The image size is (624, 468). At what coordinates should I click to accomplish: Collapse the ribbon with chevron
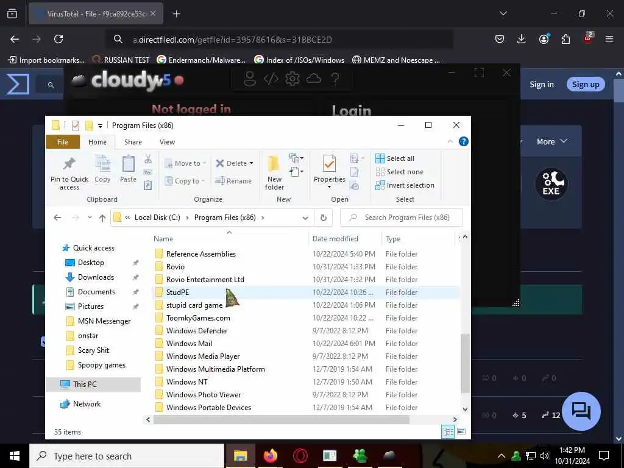(450, 141)
